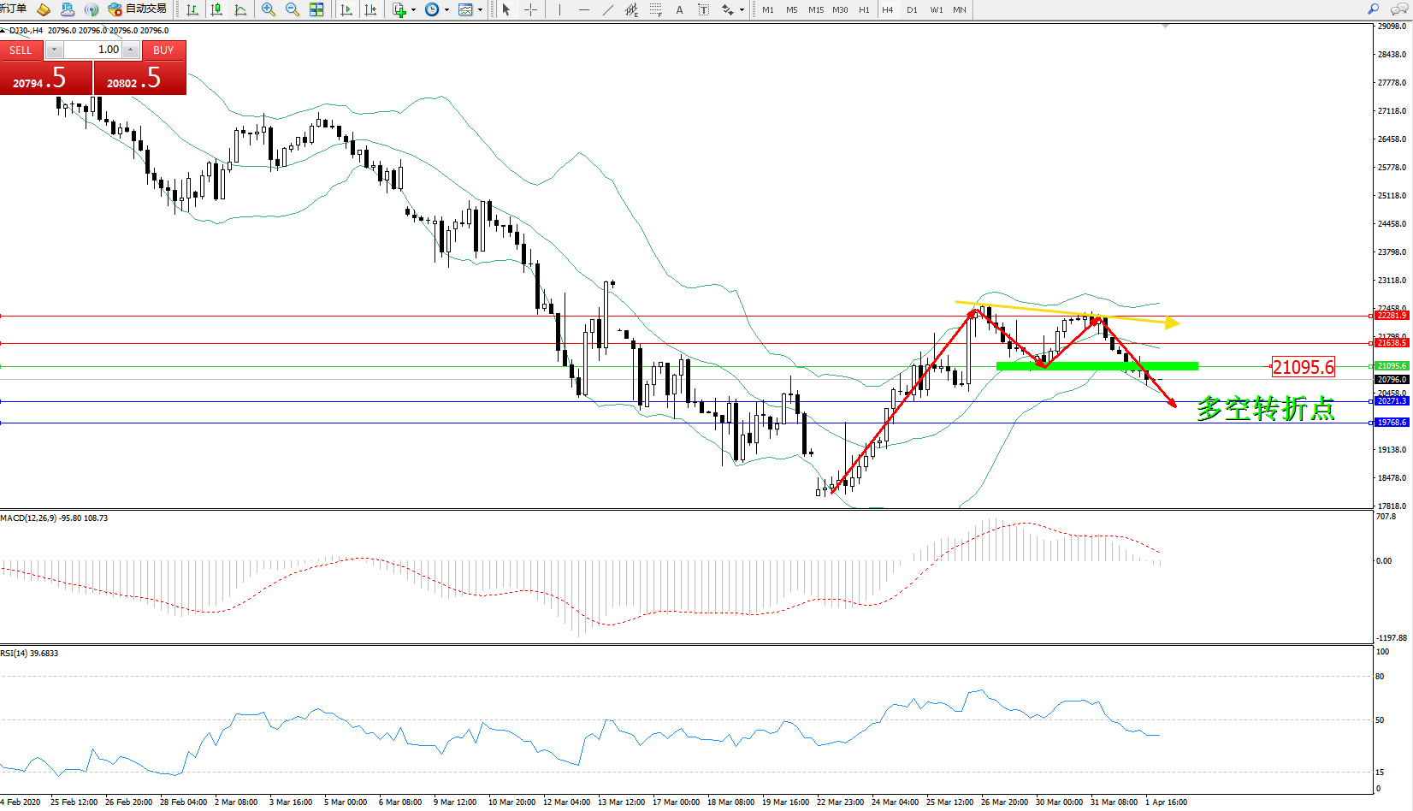
Task: Select the Fibonacci retracement tool
Action: [656, 9]
